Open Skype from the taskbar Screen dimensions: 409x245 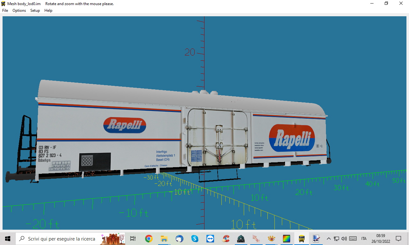click(195, 238)
